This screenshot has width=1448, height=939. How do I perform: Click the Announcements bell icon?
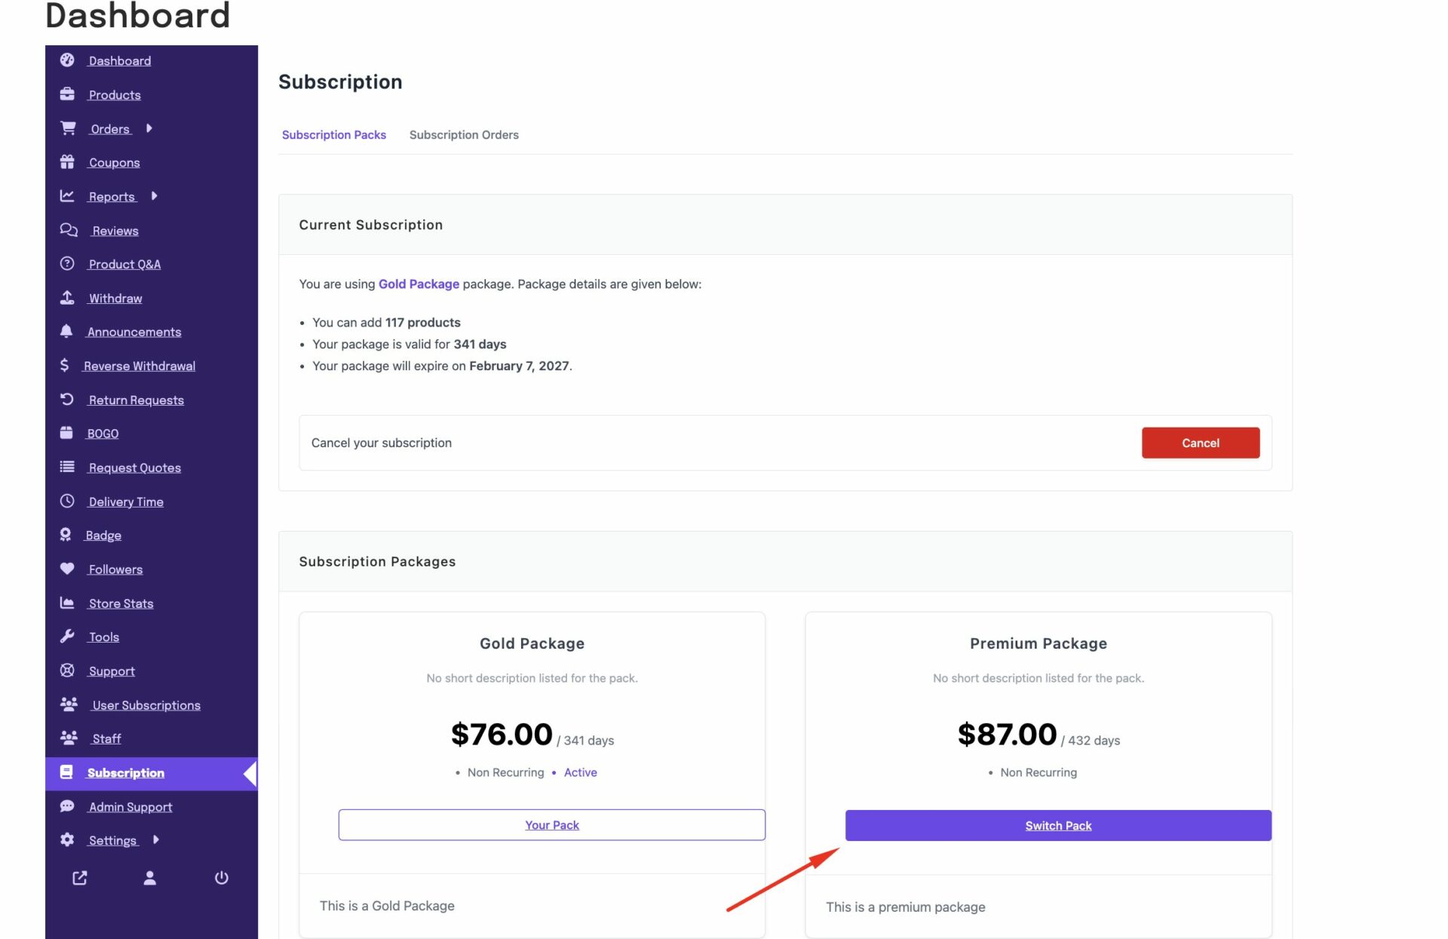pos(66,331)
